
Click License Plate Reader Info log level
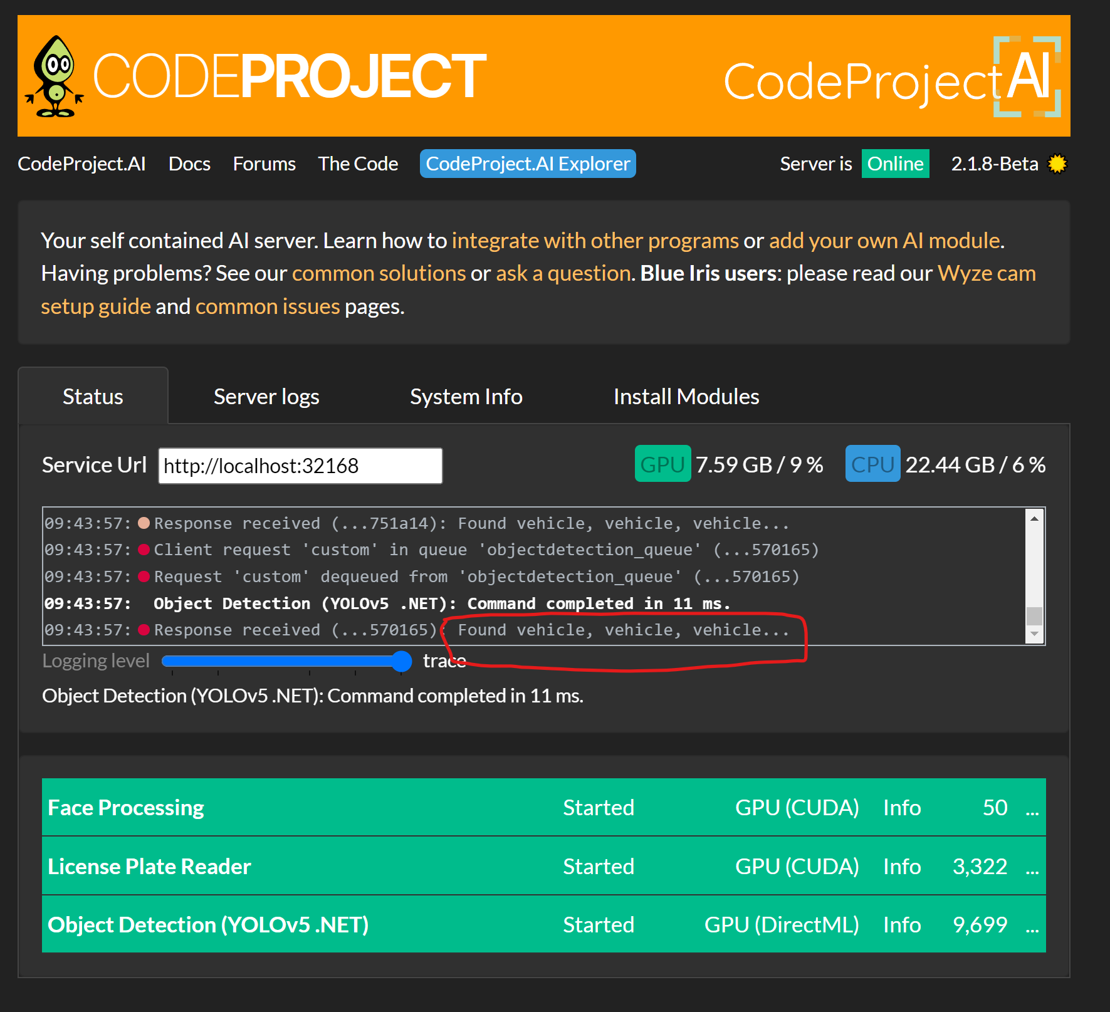tap(902, 866)
